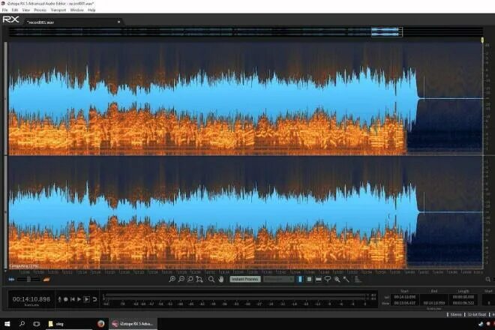
Task: Click the view End time 00:14:10.959 field
Action: (434, 303)
